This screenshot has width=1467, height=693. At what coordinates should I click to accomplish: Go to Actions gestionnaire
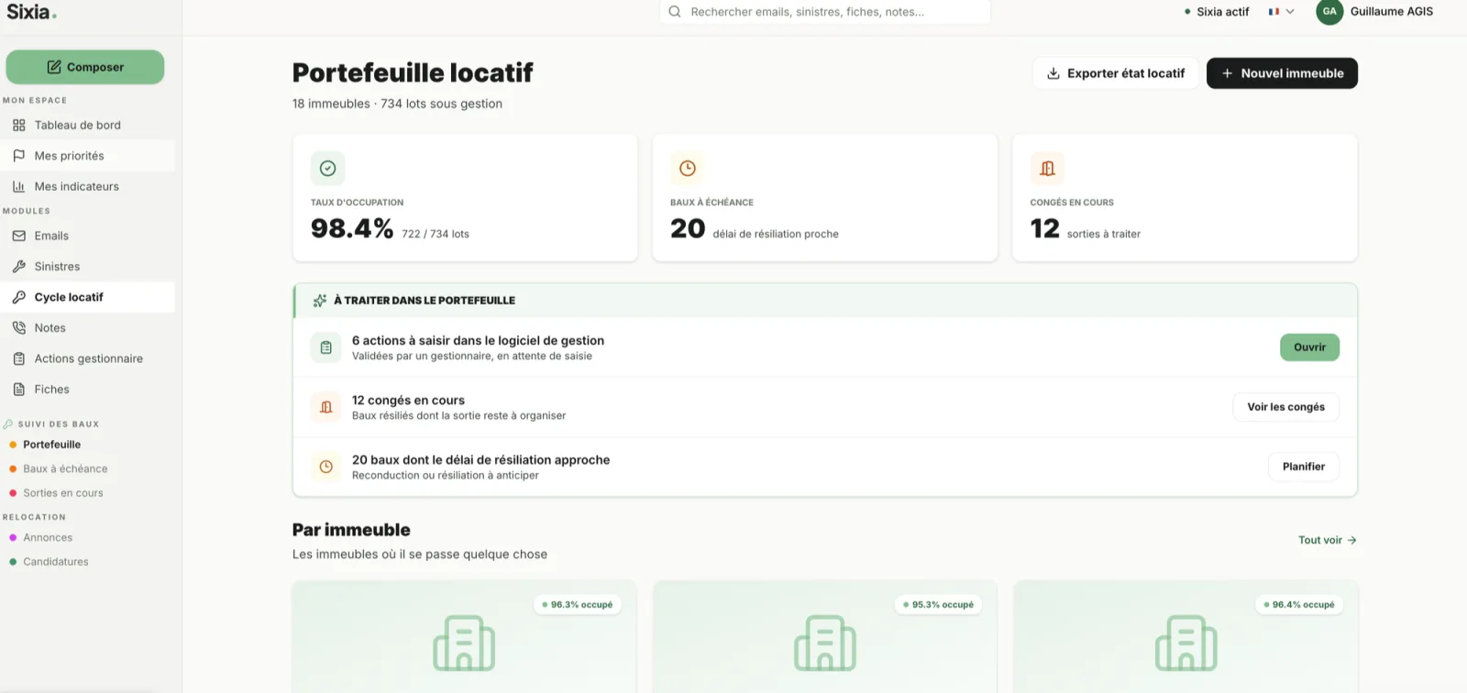(87, 358)
